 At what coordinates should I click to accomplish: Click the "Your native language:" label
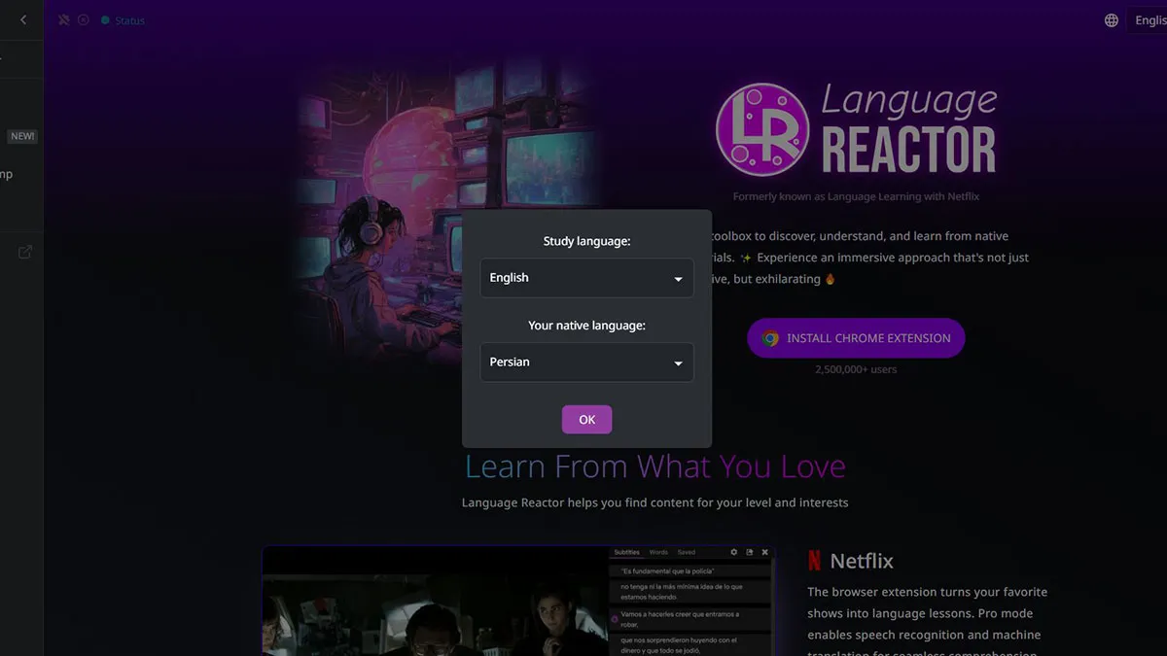587,326
